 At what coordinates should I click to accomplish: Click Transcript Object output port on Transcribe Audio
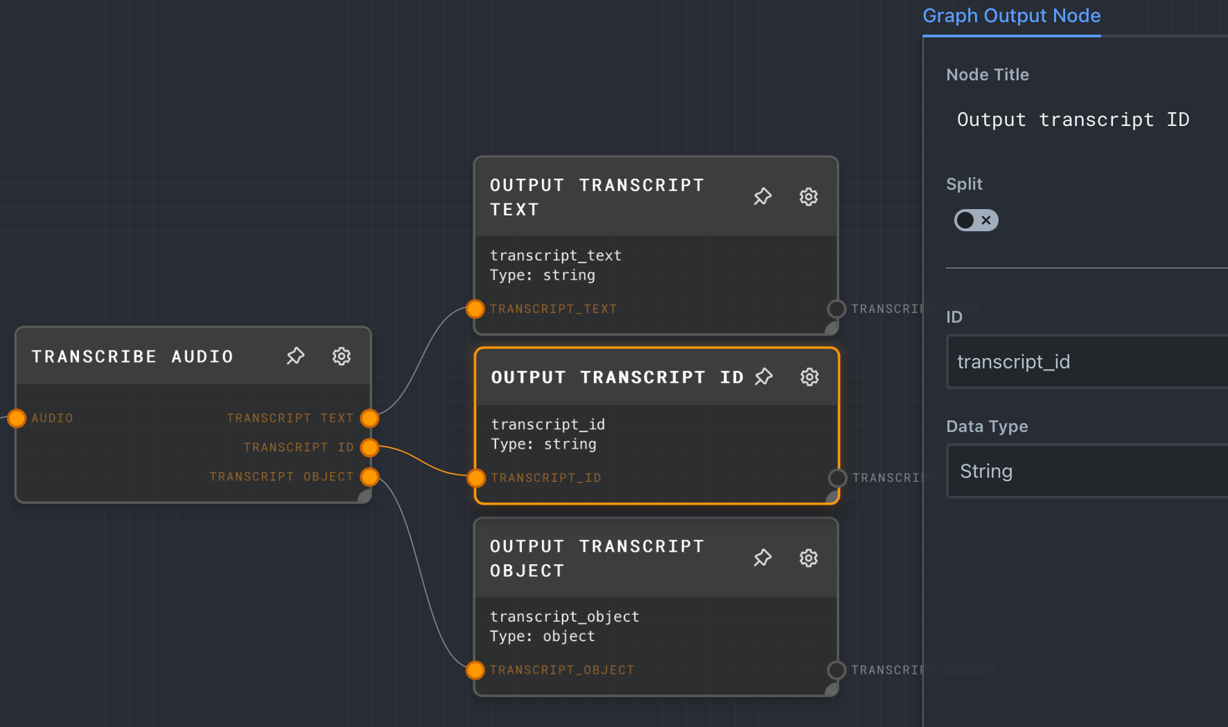[370, 477]
